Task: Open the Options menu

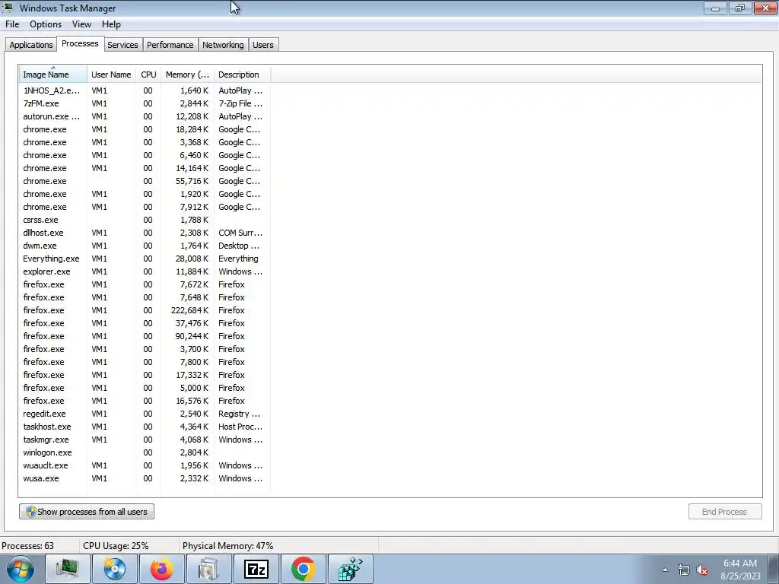Action: (46, 24)
